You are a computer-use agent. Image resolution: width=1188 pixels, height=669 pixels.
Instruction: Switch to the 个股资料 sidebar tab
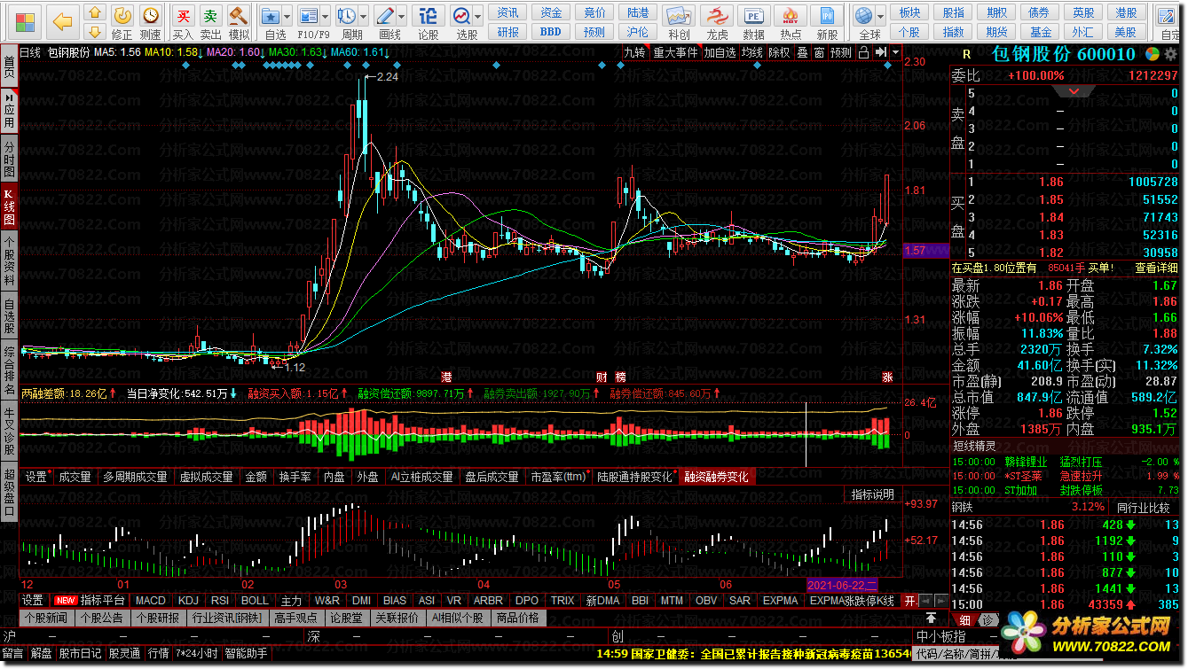(x=9, y=261)
